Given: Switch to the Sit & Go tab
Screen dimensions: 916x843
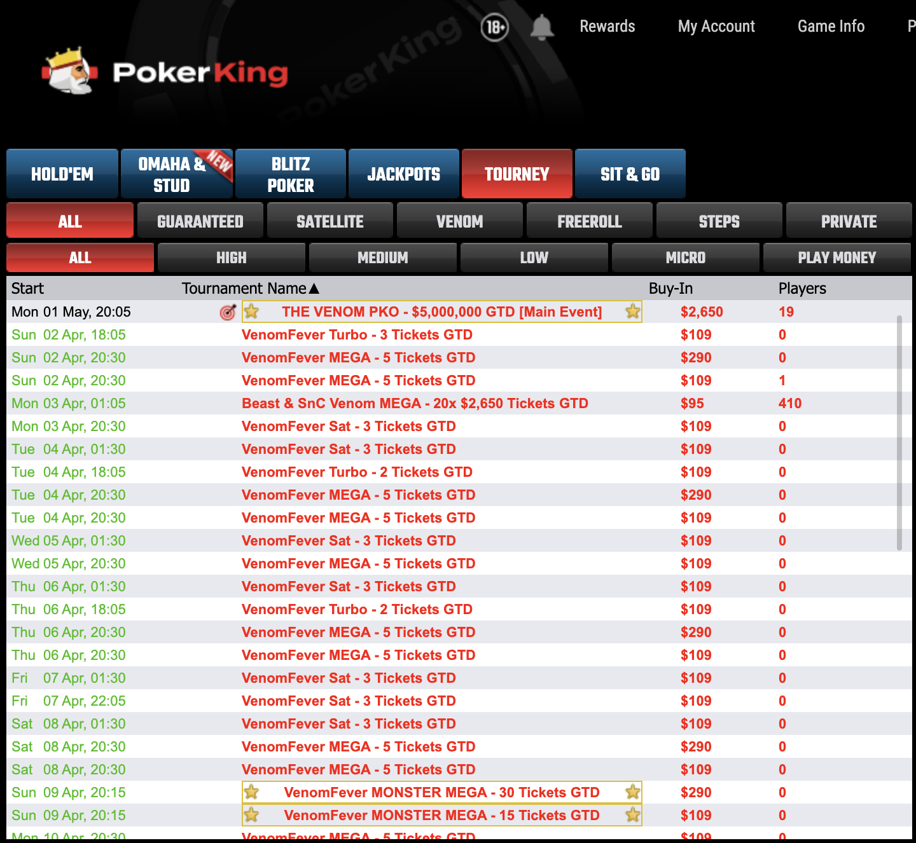Looking at the screenshot, I should [630, 174].
